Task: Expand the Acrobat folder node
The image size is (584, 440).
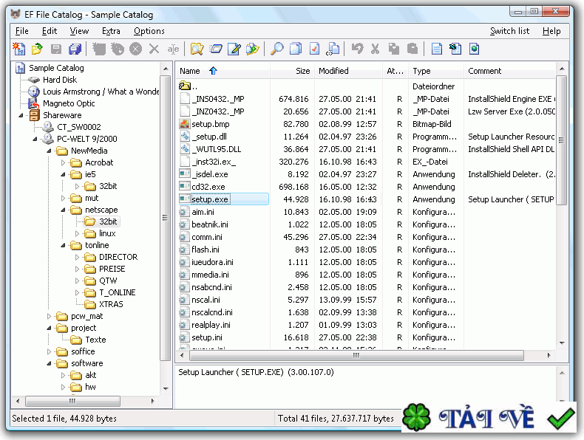Action: pyautogui.click(x=64, y=162)
